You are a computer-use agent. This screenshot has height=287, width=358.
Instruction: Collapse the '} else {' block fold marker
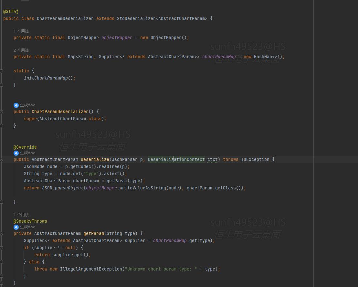(1, 262)
